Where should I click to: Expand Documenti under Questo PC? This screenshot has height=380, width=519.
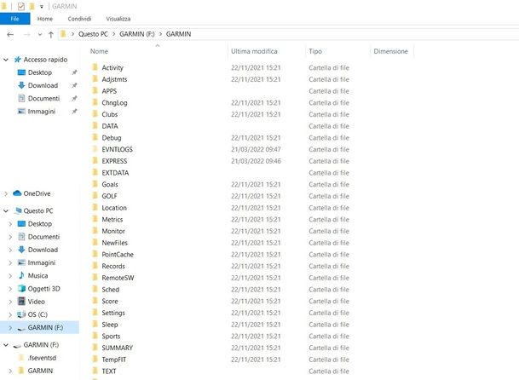(10, 237)
